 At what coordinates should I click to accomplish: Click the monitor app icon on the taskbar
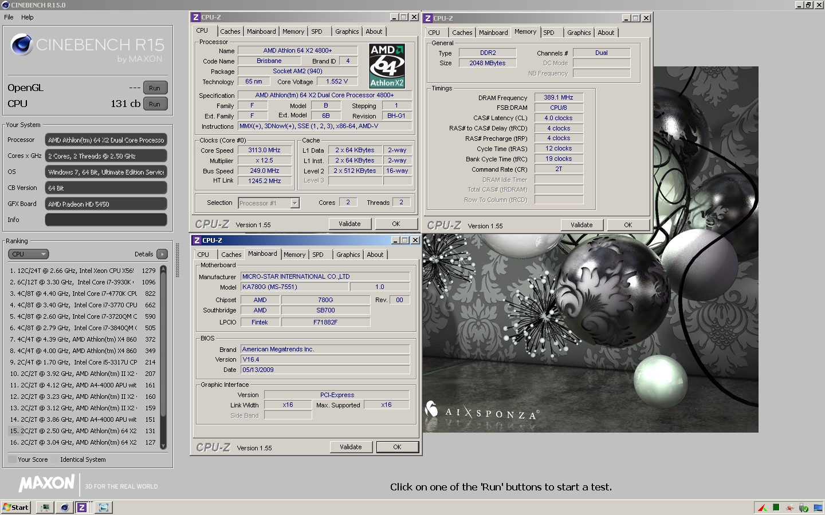45,507
